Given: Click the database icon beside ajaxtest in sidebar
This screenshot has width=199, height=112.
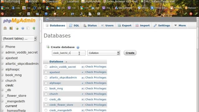Looking at the screenshot, I should point(2,58).
